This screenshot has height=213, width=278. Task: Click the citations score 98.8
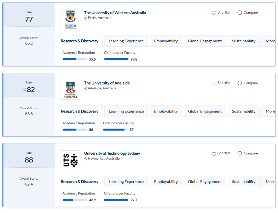[134, 59]
